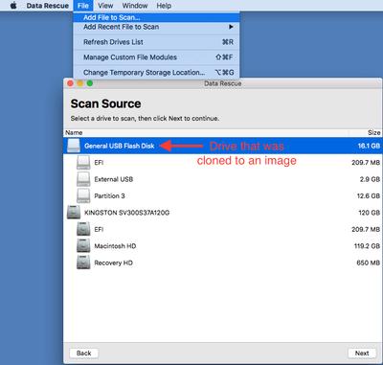The height and width of the screenshot is (365, 383).
Task: Click Recovery HD volume icon
Action: 83,262
